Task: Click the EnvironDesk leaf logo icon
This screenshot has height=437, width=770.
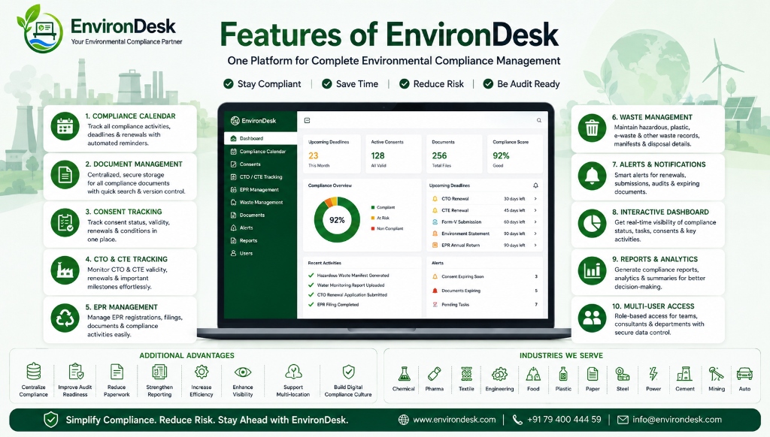Action: (40, 29)
